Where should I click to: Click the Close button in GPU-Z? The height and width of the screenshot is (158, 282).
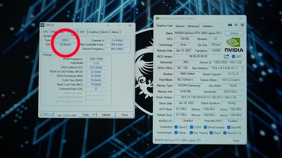[x=236, y=140]
